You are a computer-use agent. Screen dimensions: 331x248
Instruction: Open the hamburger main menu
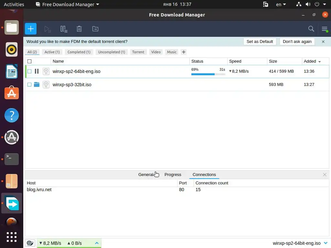tap(325, 29)
